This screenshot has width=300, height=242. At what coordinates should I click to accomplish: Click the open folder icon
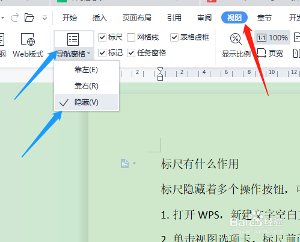point(29,17)
